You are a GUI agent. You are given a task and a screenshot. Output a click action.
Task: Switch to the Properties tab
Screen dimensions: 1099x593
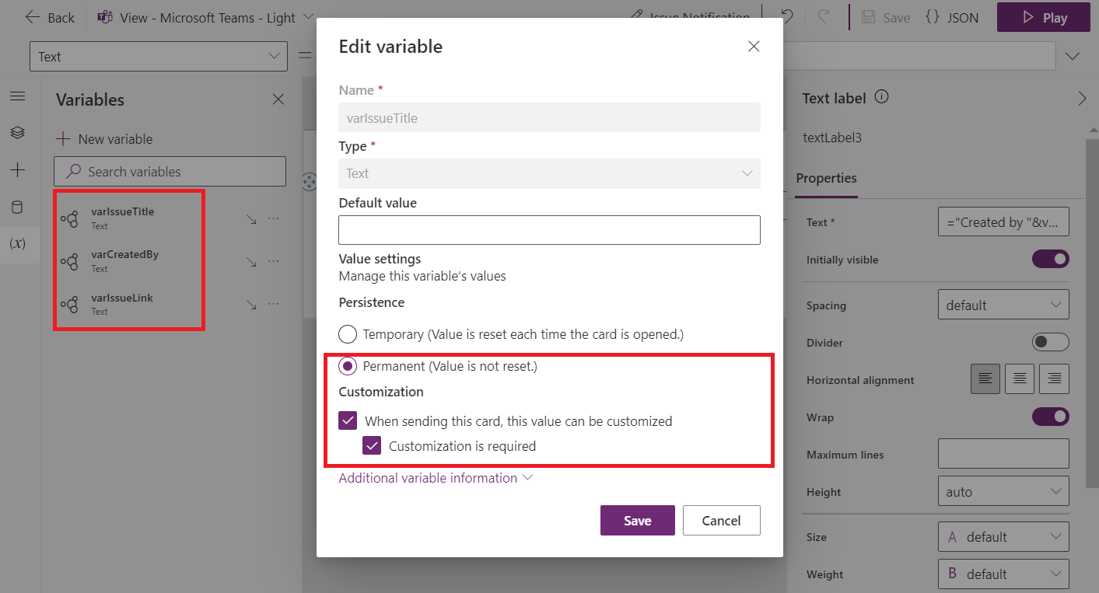point(826,178)
